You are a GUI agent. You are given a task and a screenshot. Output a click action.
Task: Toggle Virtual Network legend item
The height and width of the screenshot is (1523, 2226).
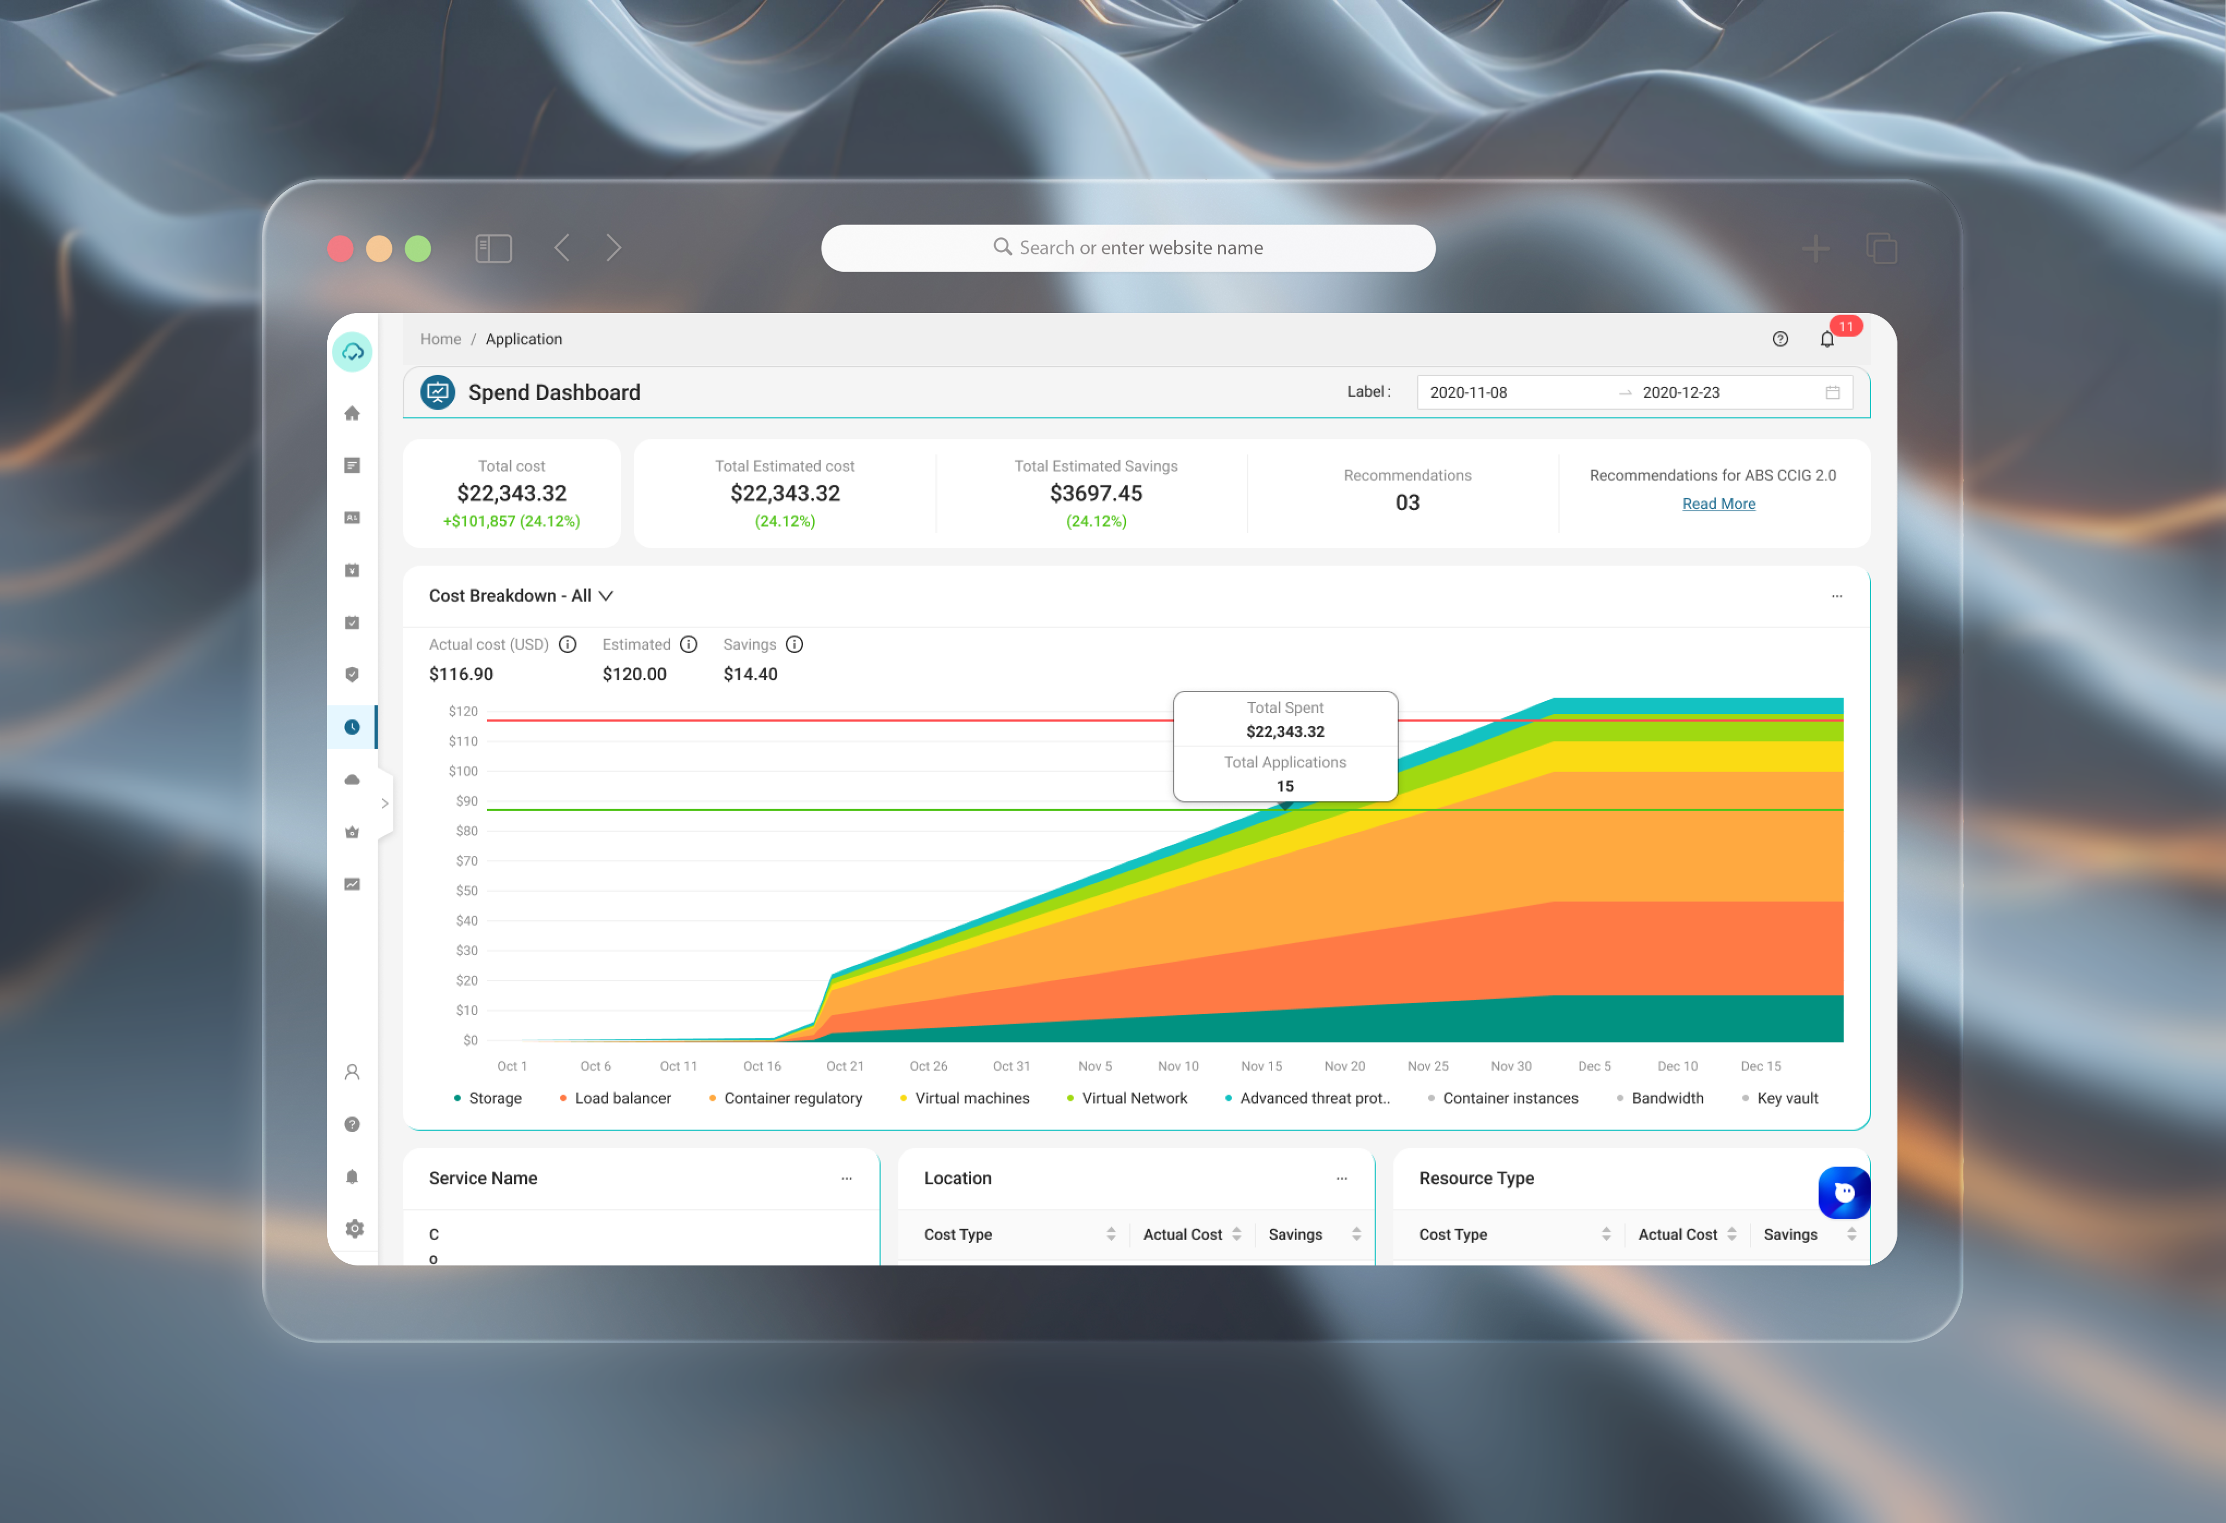1127,1098
